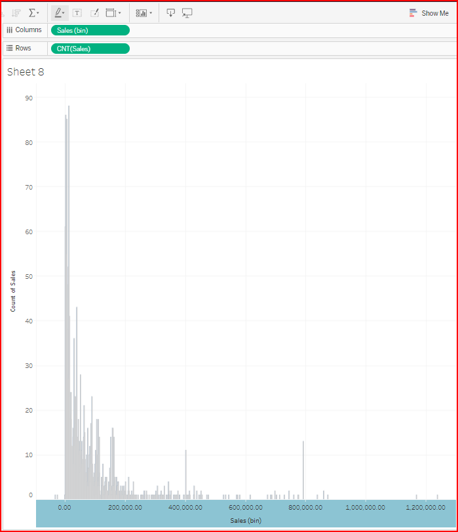Open the Fit view dropdown

[113, 12]
